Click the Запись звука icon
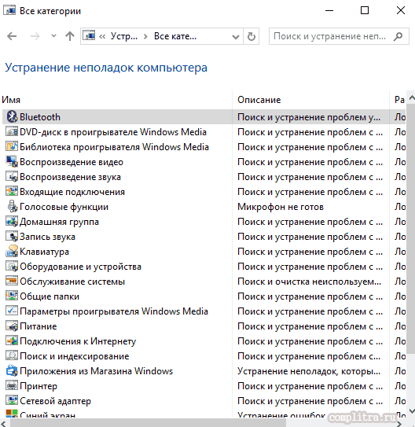The width and height of the screenshot is (415, 427). coord(12,237)
